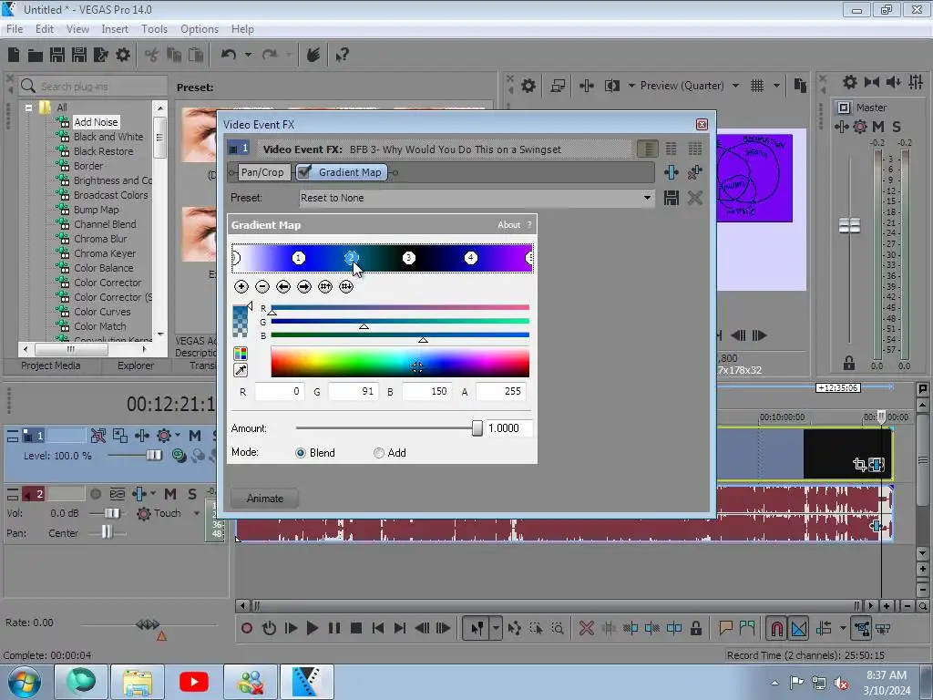Toggle Loop Playback
933x700 pixels.
point(269,628)
